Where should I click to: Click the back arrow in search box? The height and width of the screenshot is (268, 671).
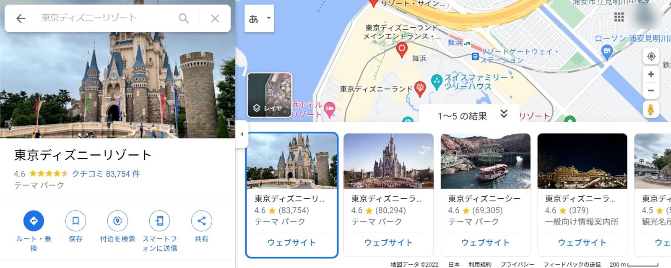(x=21, y=18)
